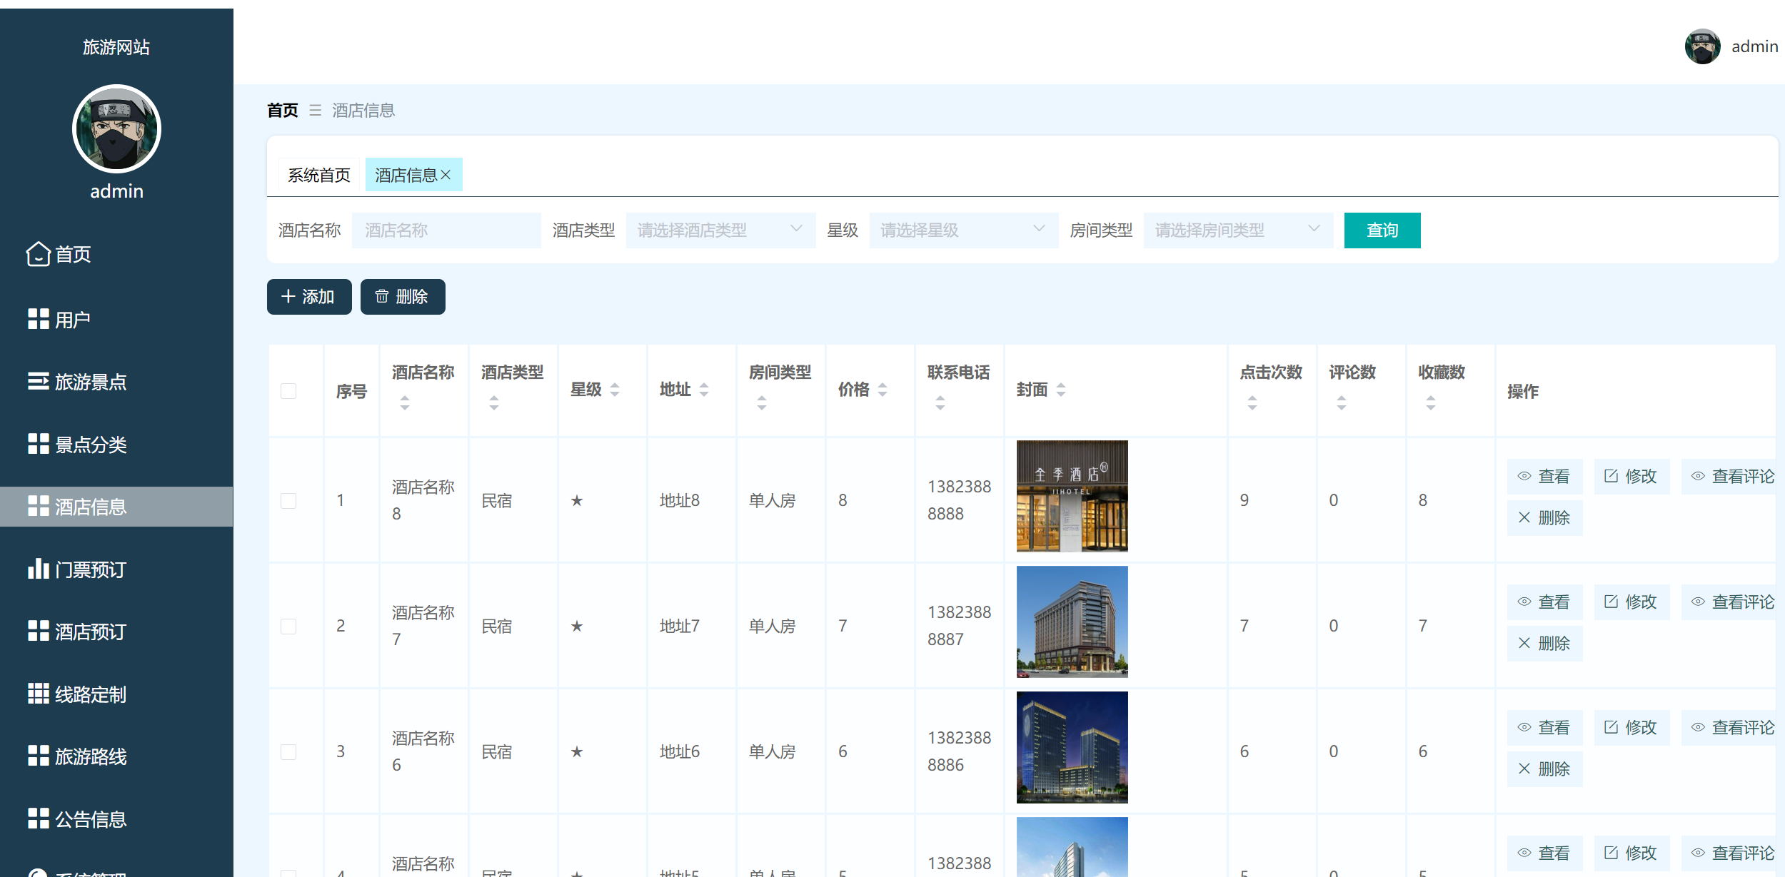Check the checkbox for 酒店名称7 row
1785x877 pixels.
[x=288, y=626]
